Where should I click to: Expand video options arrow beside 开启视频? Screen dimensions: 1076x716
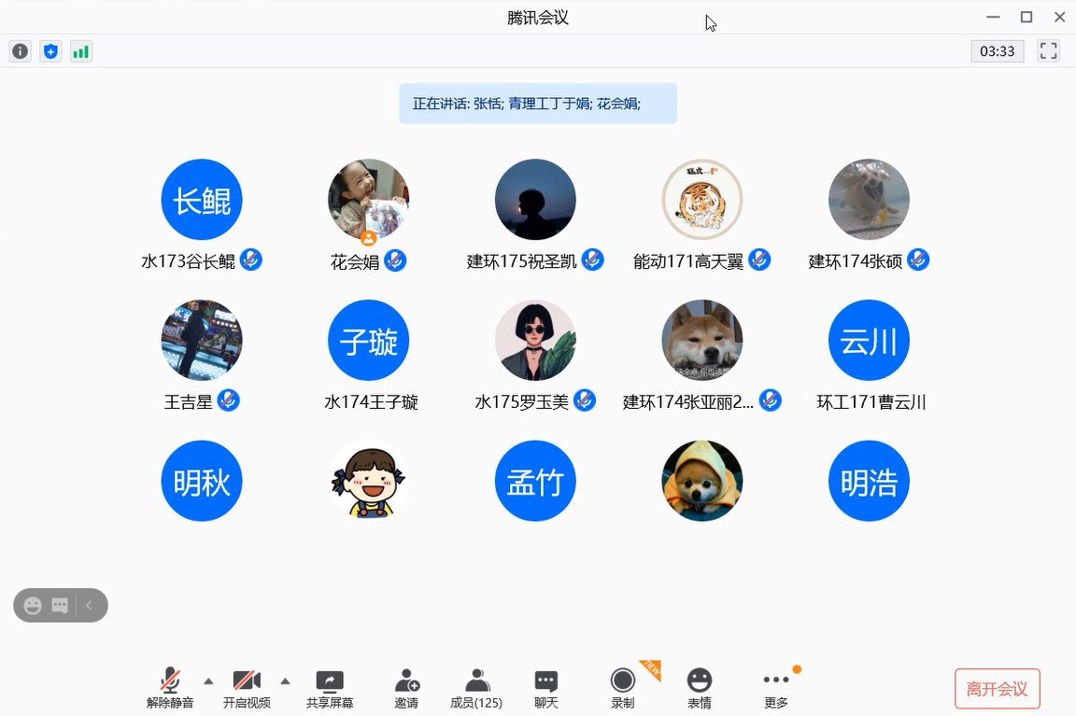click(x=285, y=681)
